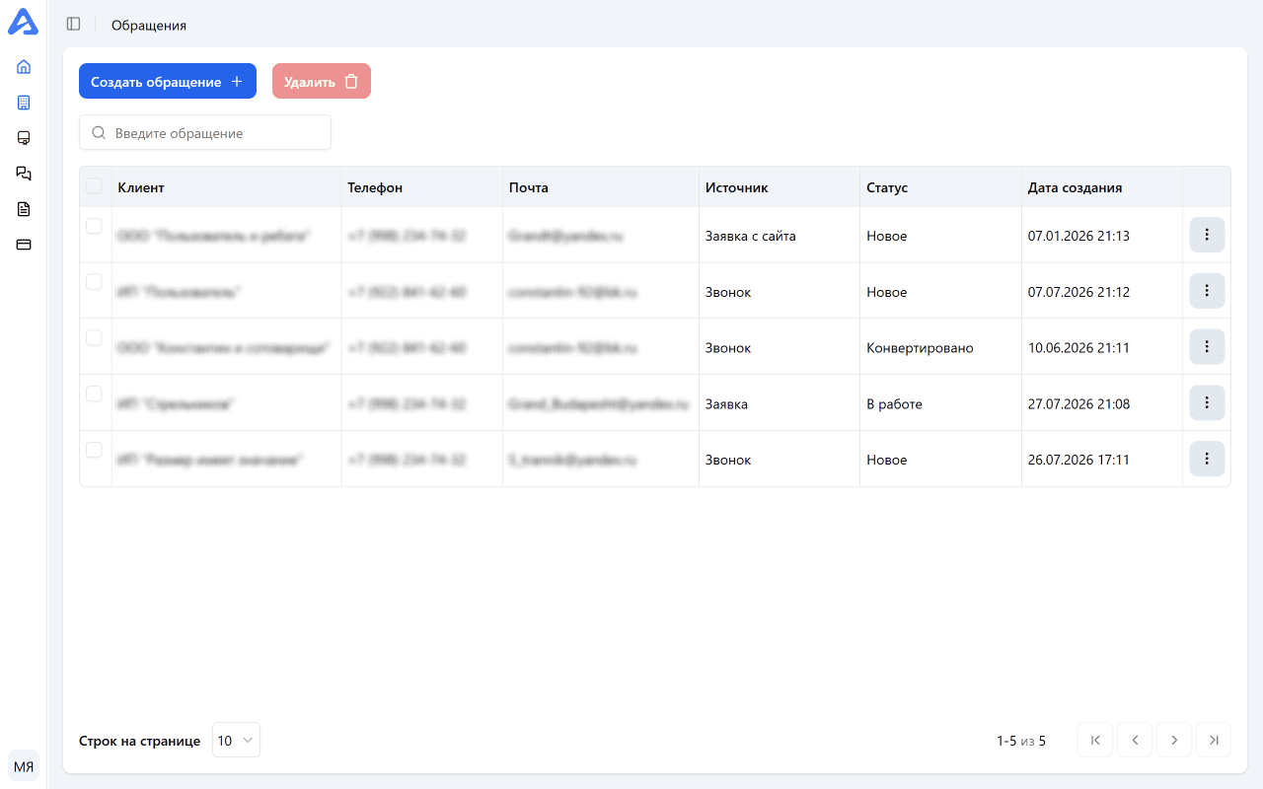Click the Обращения breadcrumb title
Image resolution: width=1263 pixels, height=789 pixels.
(149, 25)
